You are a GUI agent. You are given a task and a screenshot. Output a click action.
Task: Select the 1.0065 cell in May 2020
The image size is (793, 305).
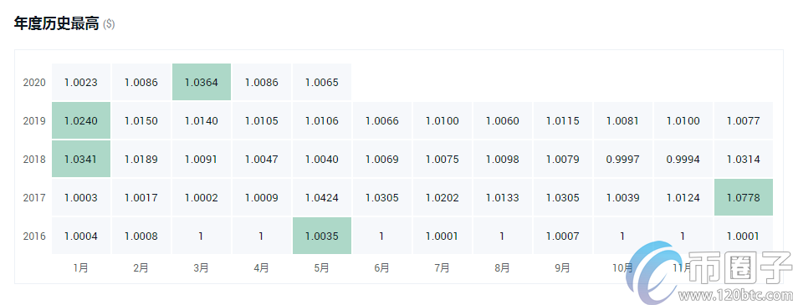point(322,82)
